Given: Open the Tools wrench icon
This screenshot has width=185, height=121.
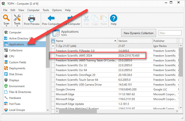Looking at the screenshot, I should (x=17, y=18).
